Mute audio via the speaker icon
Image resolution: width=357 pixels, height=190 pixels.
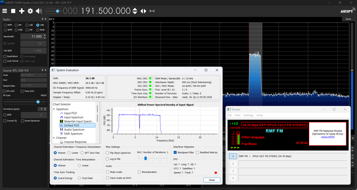click(39, 11)
